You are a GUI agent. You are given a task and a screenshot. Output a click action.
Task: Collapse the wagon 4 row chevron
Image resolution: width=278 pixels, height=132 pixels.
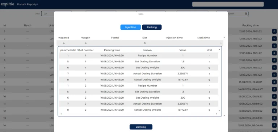[221, 43]
